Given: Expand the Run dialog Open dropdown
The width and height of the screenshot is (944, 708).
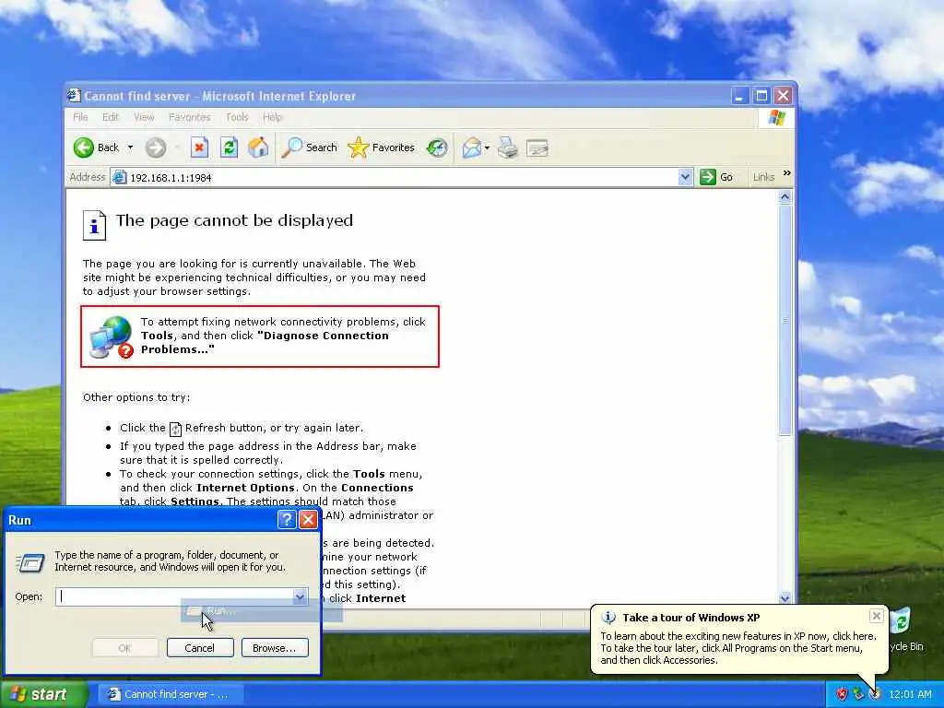Looking at the screenshot, I should [300, 596].
